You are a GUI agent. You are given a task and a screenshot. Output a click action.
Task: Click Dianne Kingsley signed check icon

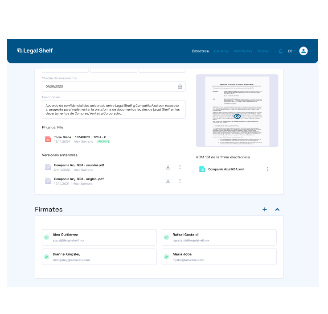pos(47,256)
